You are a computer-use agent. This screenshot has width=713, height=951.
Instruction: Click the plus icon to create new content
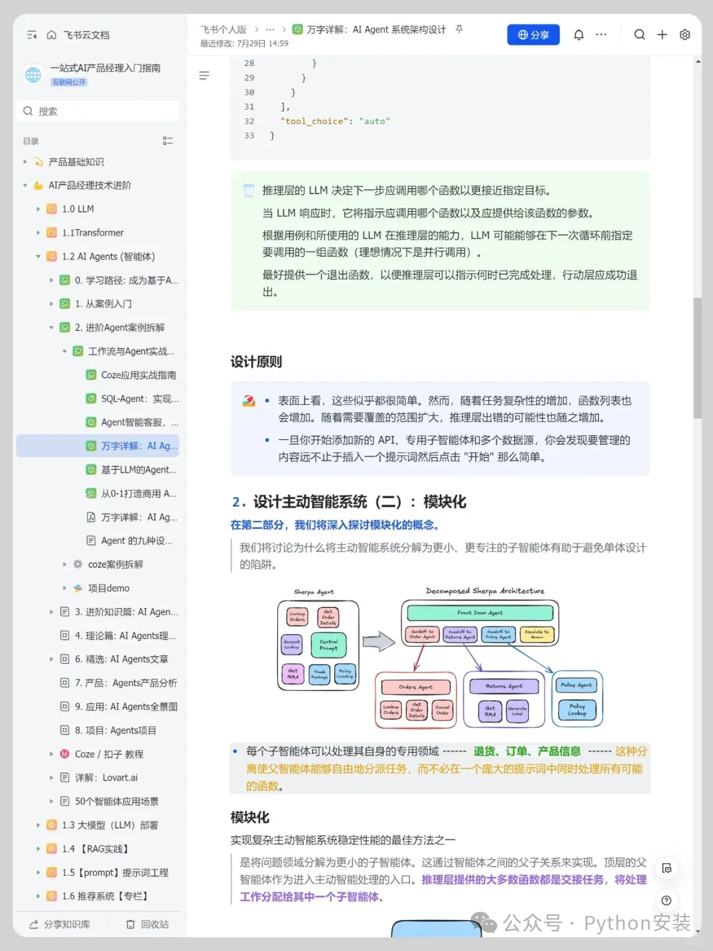click(662, 34)
